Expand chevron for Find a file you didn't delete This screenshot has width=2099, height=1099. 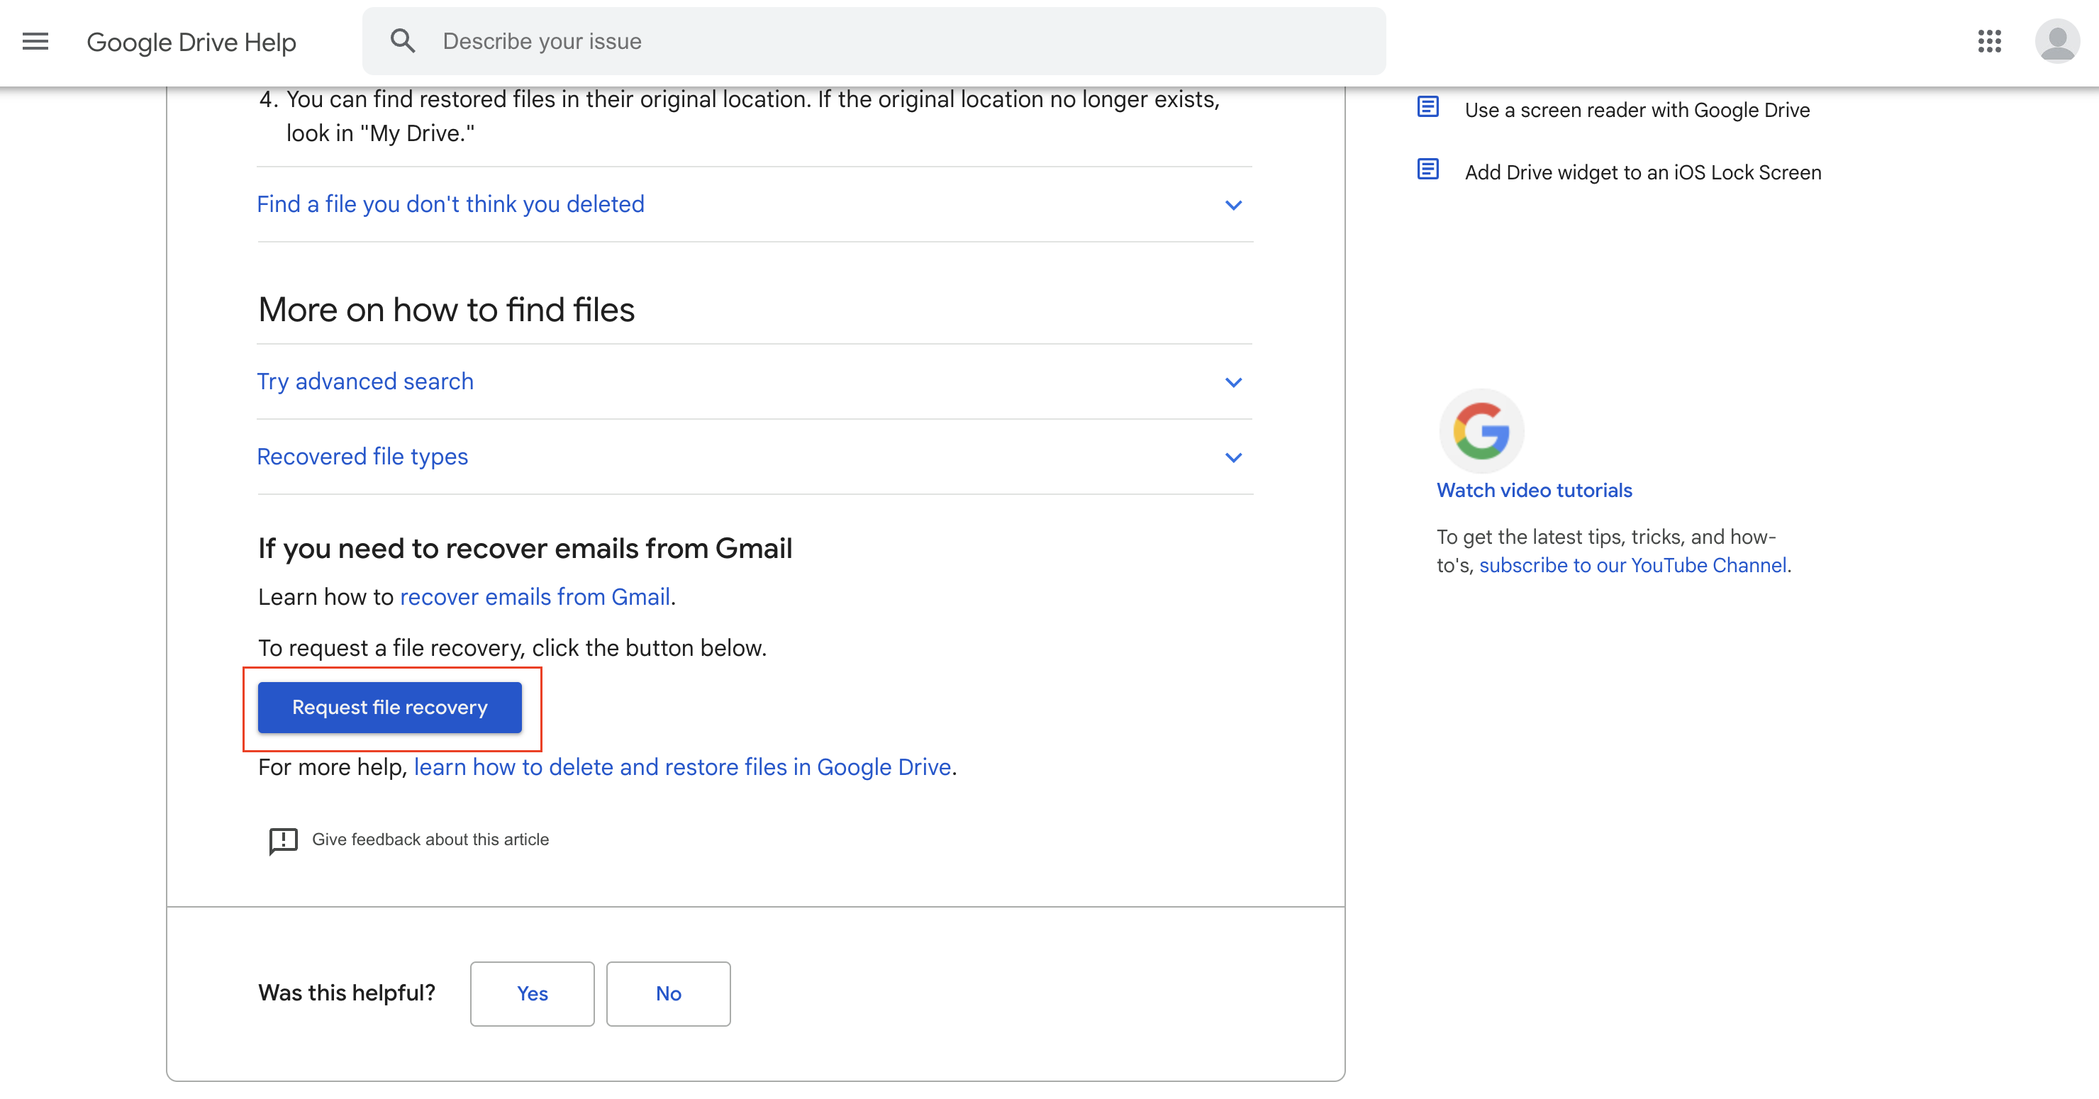pyautogui.click(x=1233, y=206)
